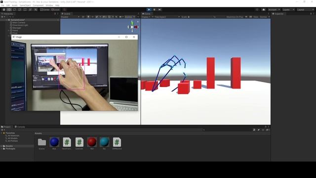
Task: Toggle Mute Audio in the Game view
Action: coord(246,17)
